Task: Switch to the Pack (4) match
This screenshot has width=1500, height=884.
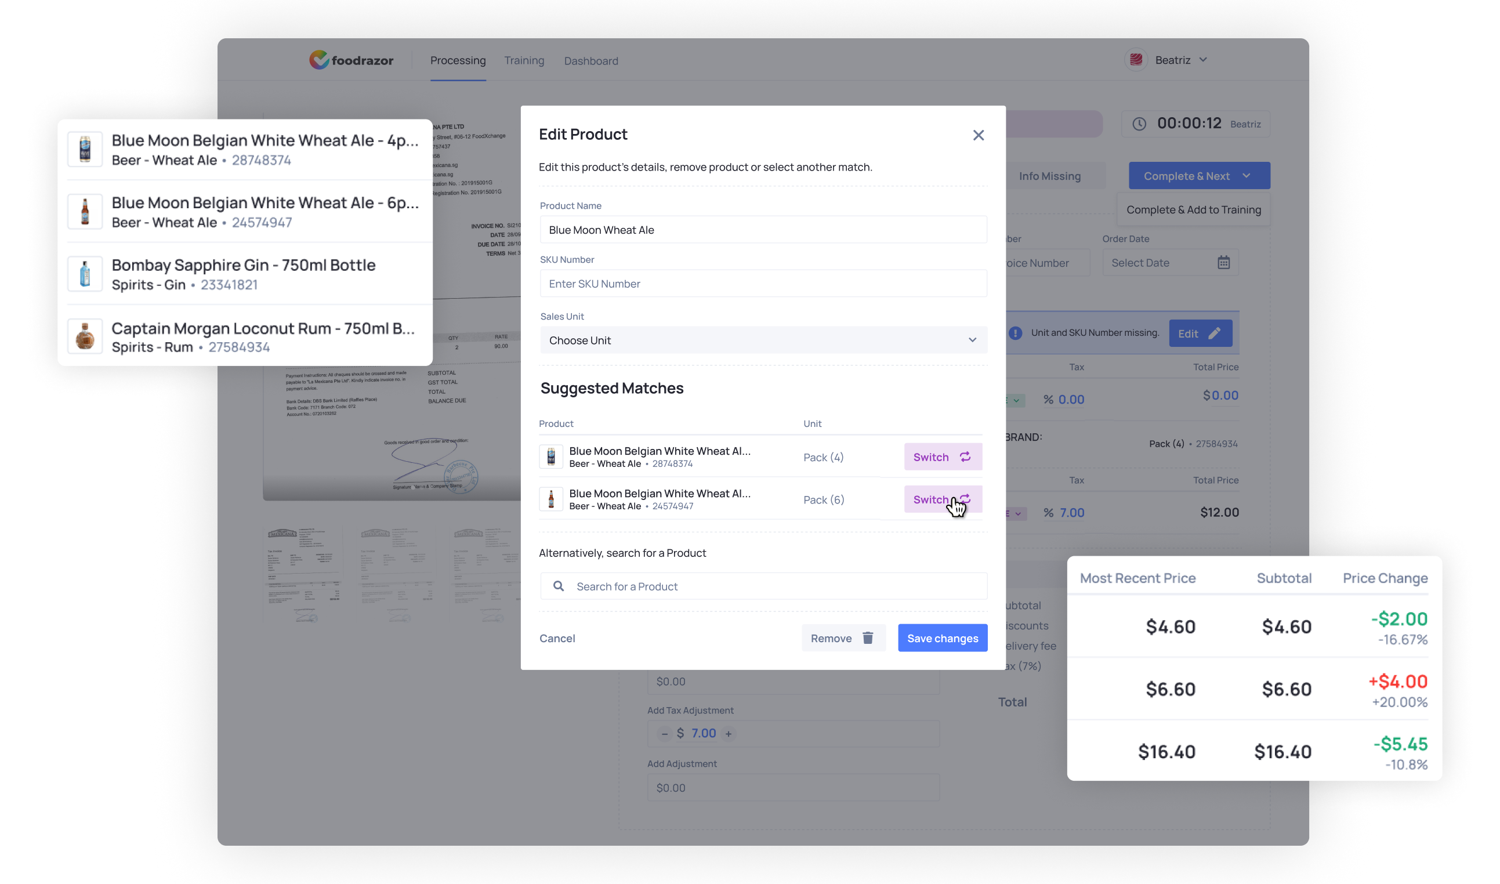Action: (943, 457)
